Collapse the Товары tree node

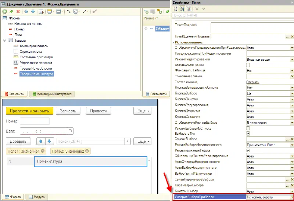tap(4, 40)
